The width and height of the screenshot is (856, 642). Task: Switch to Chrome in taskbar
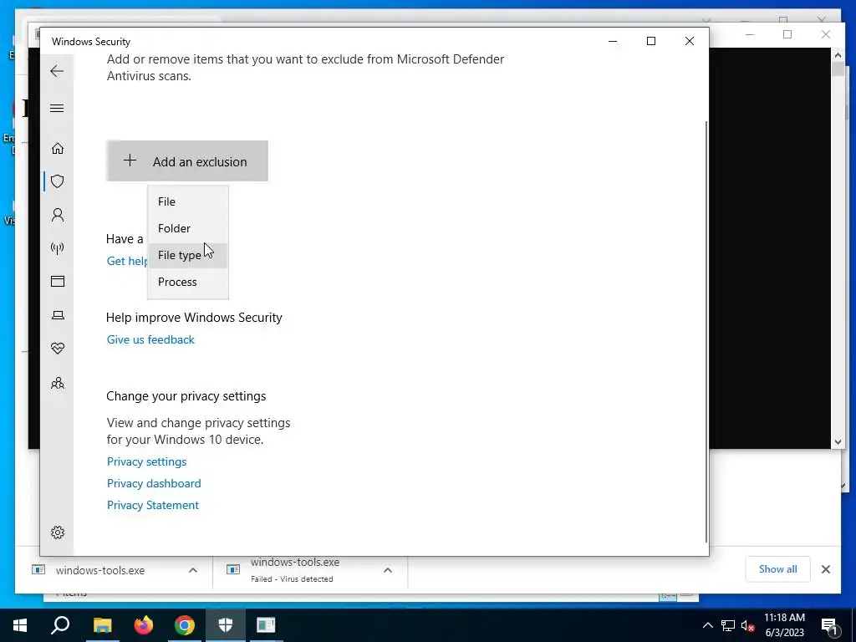pos(185,625)
